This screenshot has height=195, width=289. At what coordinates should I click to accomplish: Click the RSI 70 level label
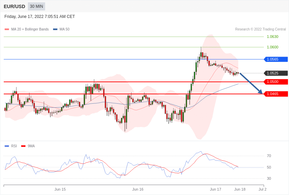pyautogui.click(x=269, y=156)
